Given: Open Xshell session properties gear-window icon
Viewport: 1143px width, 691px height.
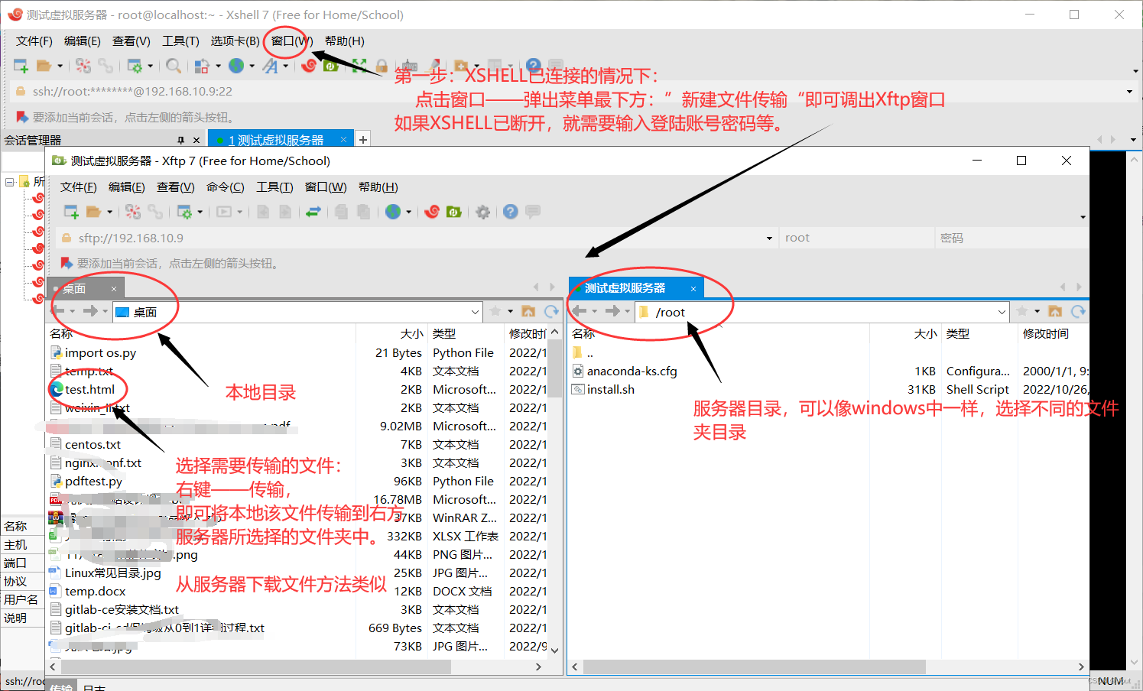Looking at the screenshot, I should pyautogui.click(x=135, y=66).
